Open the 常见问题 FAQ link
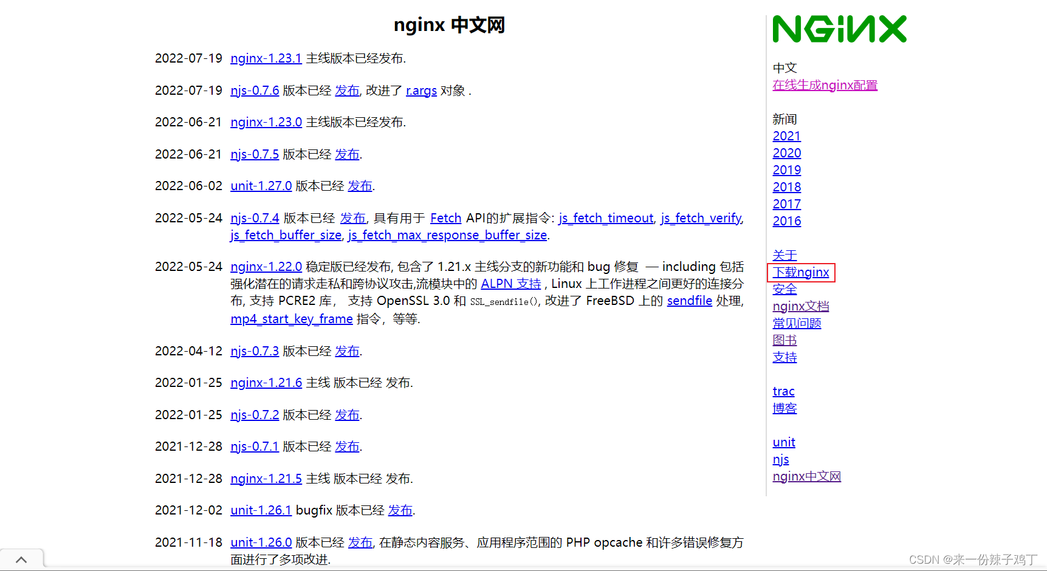 click(x=797, y=323)
